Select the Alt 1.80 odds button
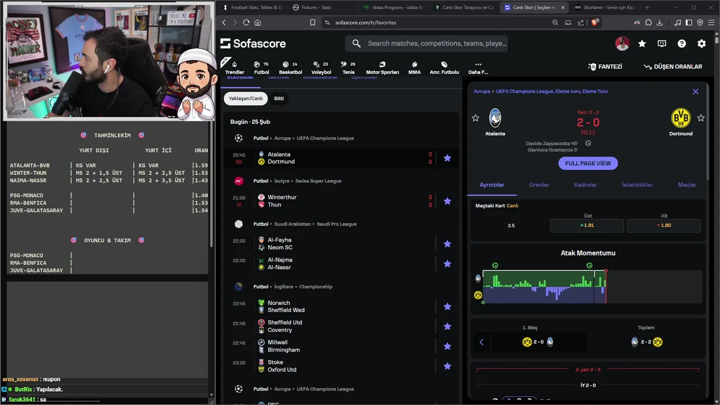This screenshot has height=405, width=720. click(664, 225)
